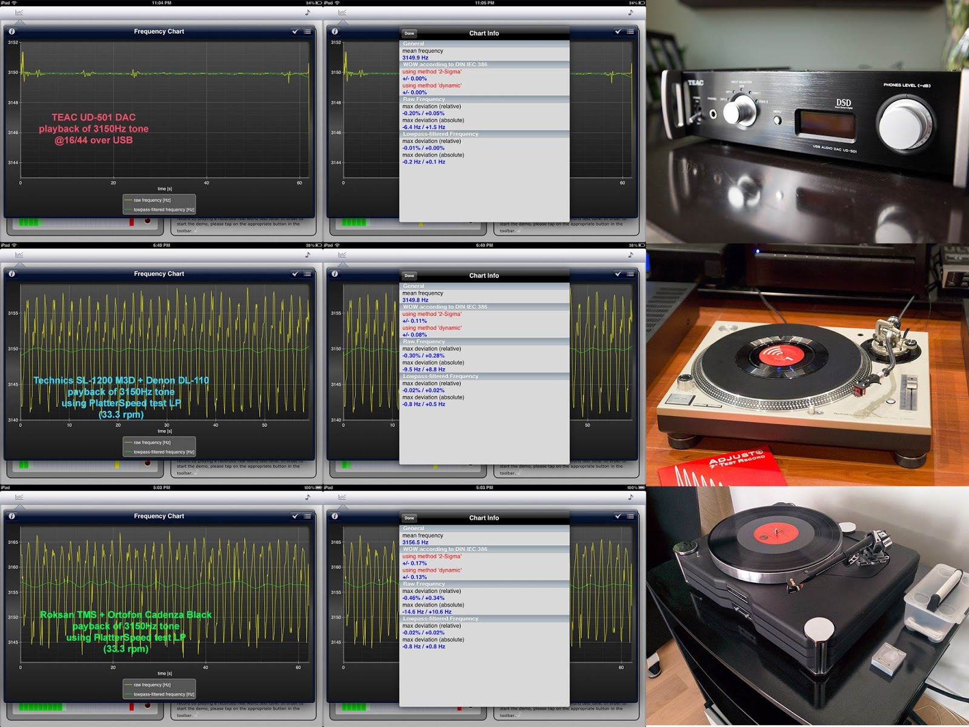Tap the list icon beside the 3149.8 Hz Chart Info
969x727 pixels.
coord(630,274)
